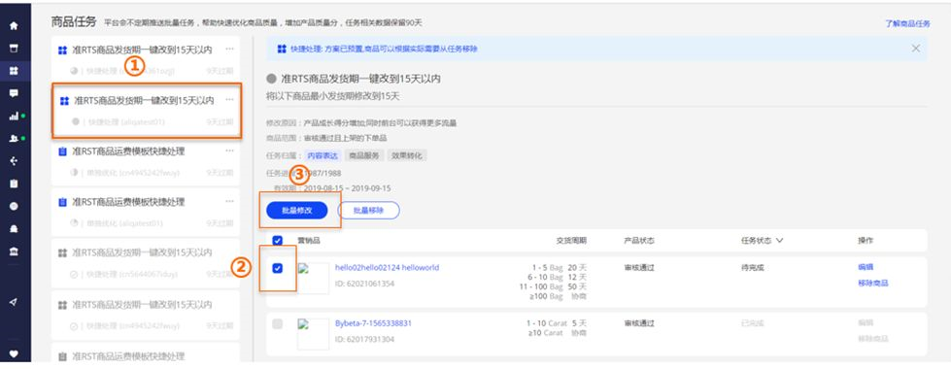Toggle the select-all checkbox in table header

pos(277,241)
